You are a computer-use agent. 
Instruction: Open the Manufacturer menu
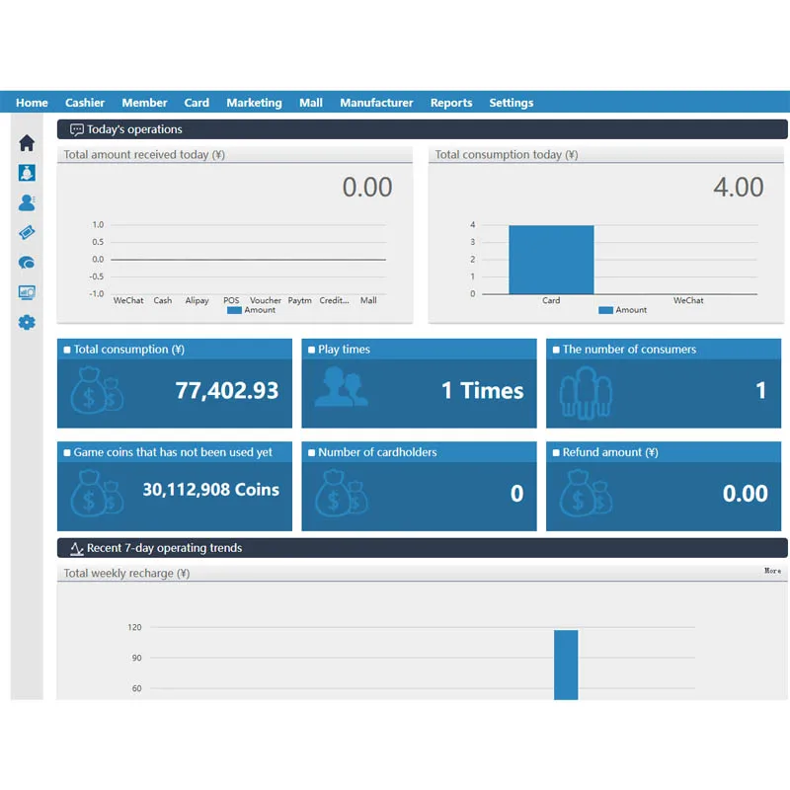376,103
